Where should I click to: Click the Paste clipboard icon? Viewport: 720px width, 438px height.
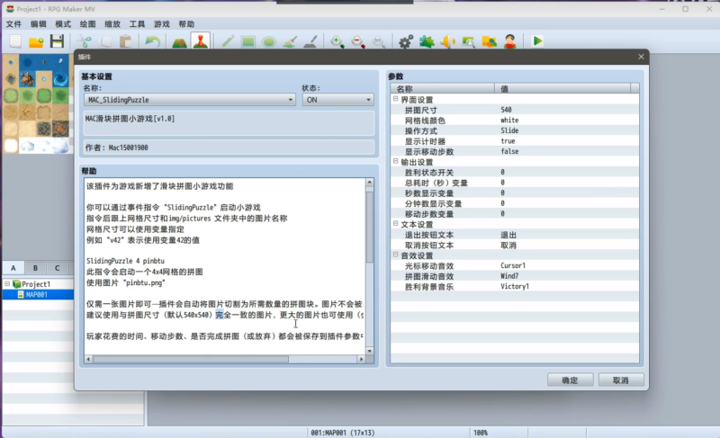[126, 41]
